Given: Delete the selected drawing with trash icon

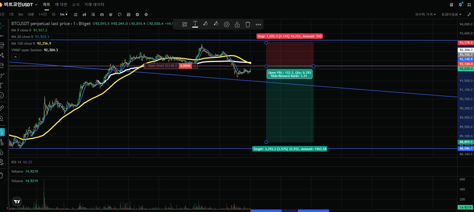Looking at the screenshot, I should tap(248, 24).
